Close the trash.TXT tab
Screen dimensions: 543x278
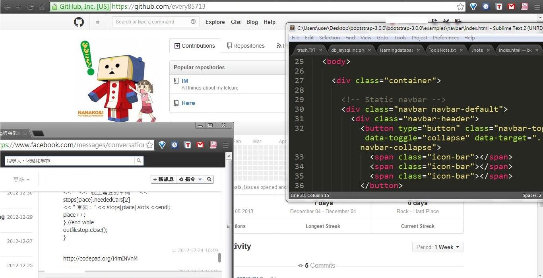click(x=320, y=51)
